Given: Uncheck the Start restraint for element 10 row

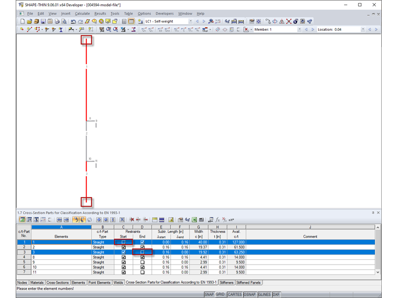Looking at the screenshot, I should 124,267.
